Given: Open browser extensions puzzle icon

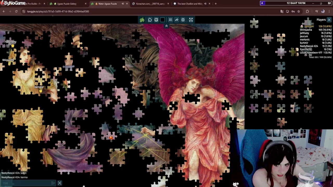Looking at the screenshot, I should pos(308,11).
